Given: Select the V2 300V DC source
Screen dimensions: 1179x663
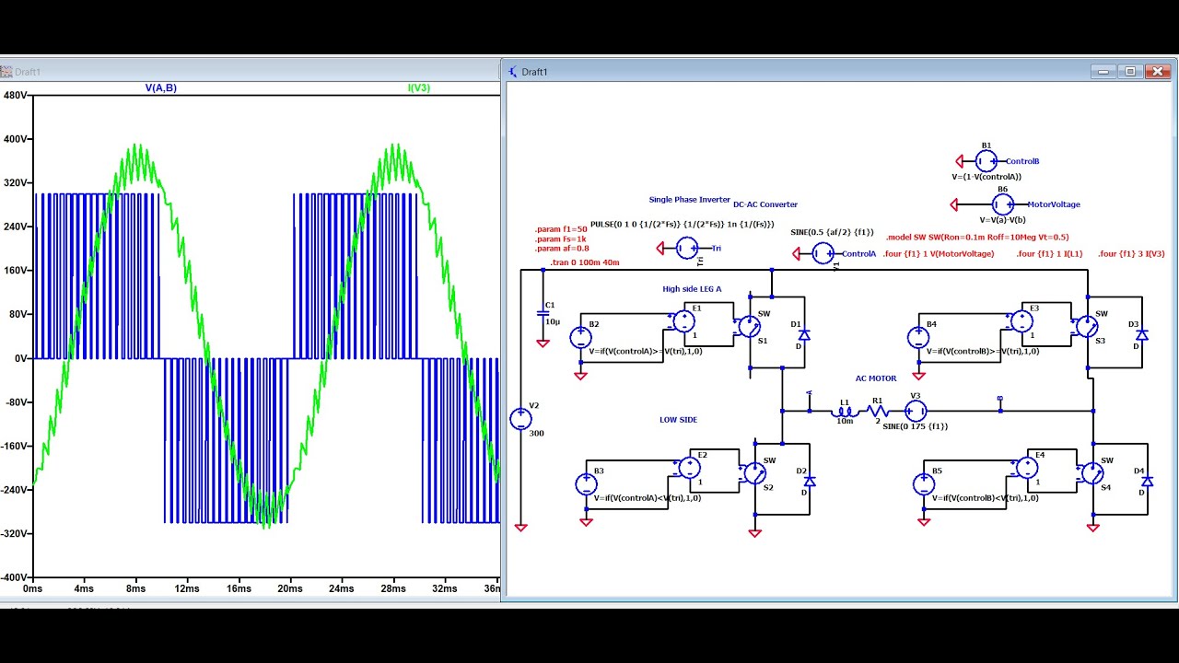Looking at the screenshot, I should (x=520, y=419).
